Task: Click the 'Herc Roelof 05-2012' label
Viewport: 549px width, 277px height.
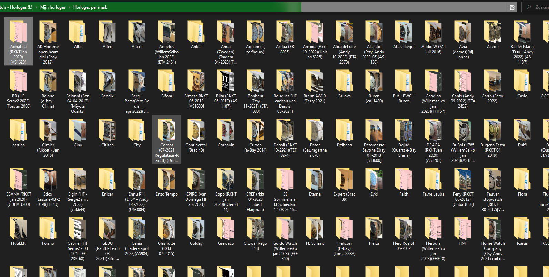Action: [404, 246]
